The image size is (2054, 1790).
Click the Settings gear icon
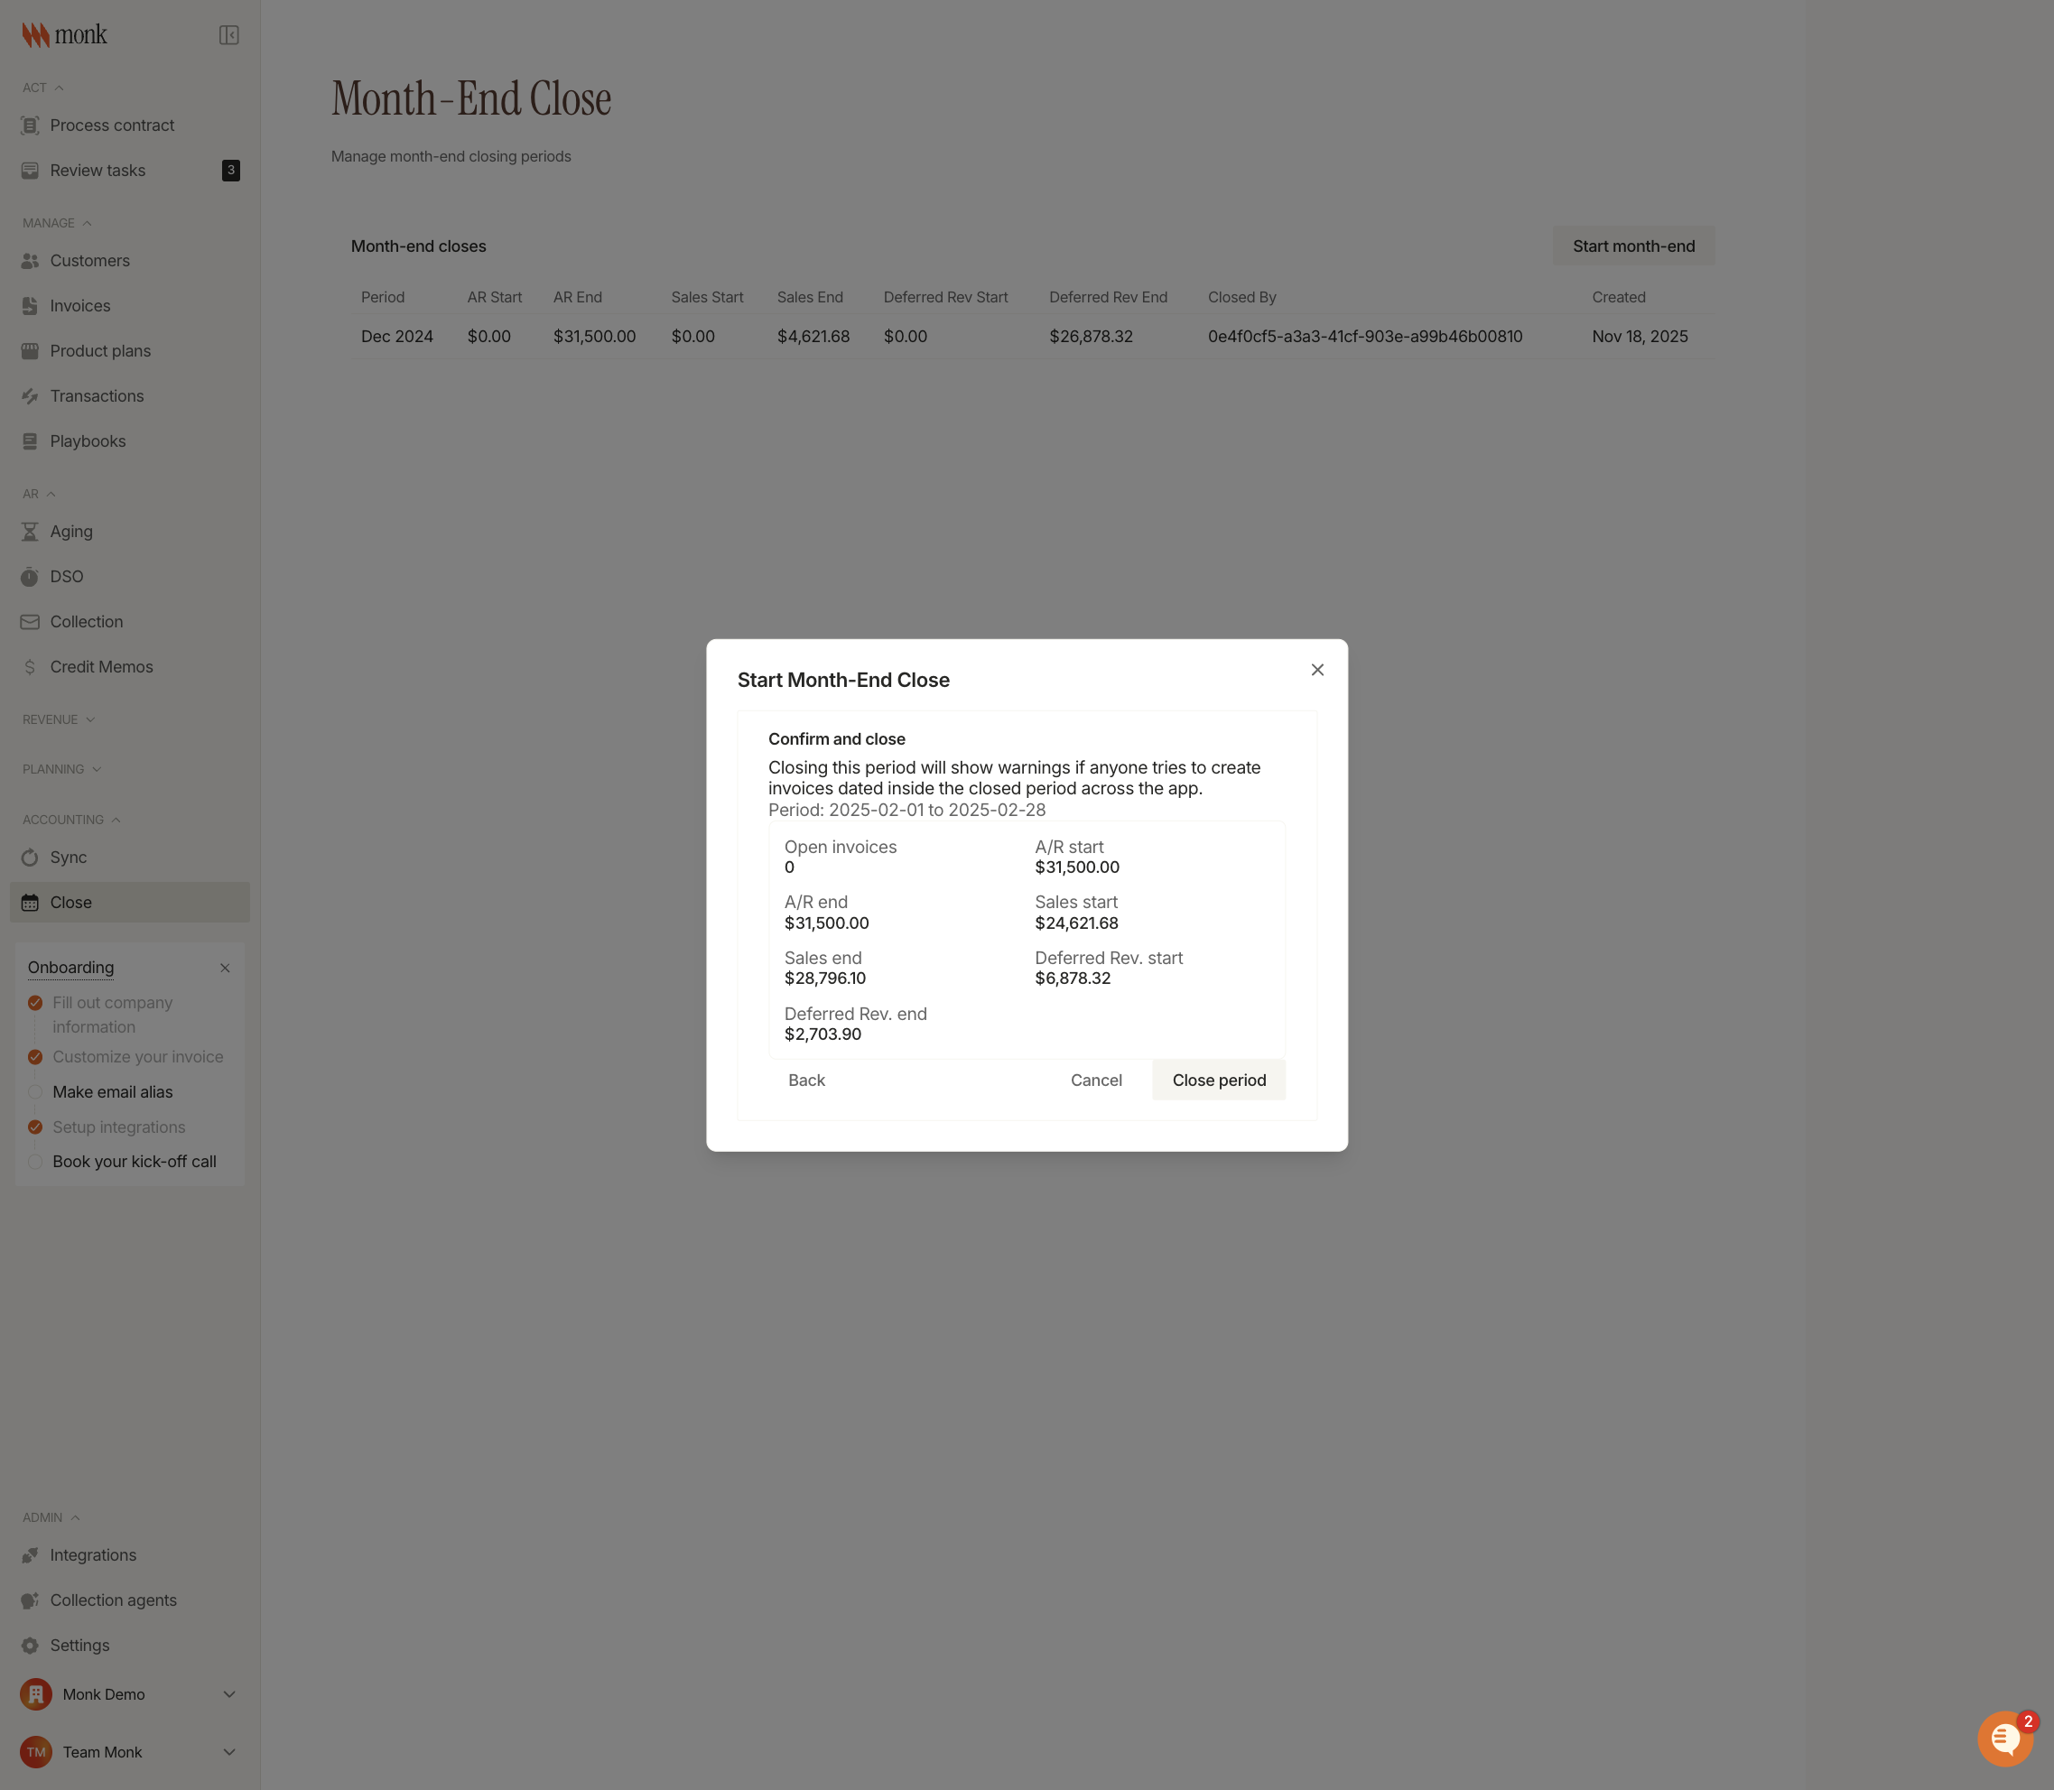pyautogui.click(x=30, y=1646)
